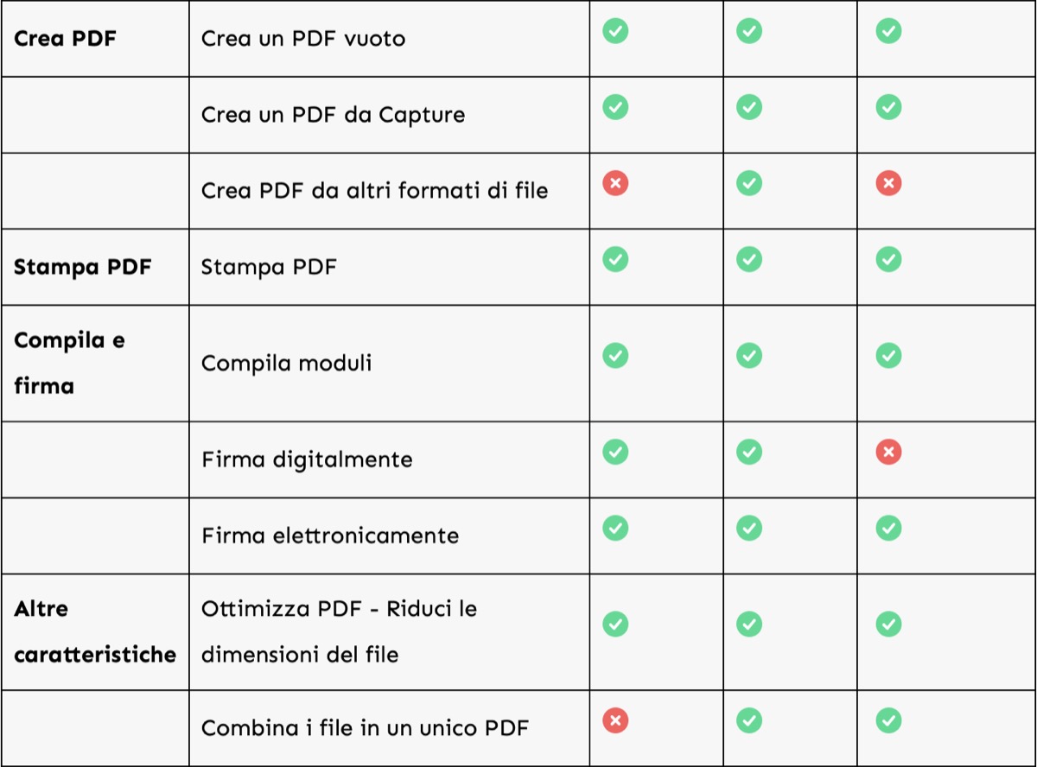1037x767 pixels.
Task: Click middle green check in Crea un PDF da Capture row
Action: [x=749, y=107]
